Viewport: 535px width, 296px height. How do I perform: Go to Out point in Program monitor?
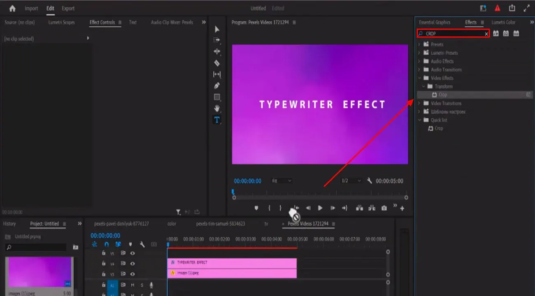tap(345, 208)
